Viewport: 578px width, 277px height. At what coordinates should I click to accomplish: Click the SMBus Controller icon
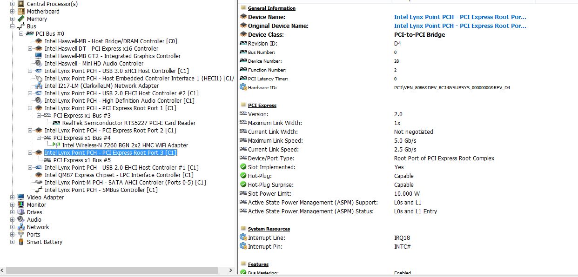[39, 190]
